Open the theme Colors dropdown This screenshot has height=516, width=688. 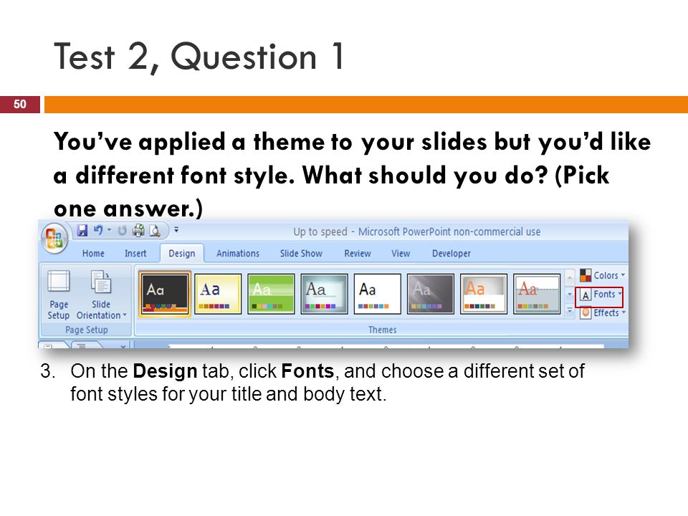tap(603, 275)
